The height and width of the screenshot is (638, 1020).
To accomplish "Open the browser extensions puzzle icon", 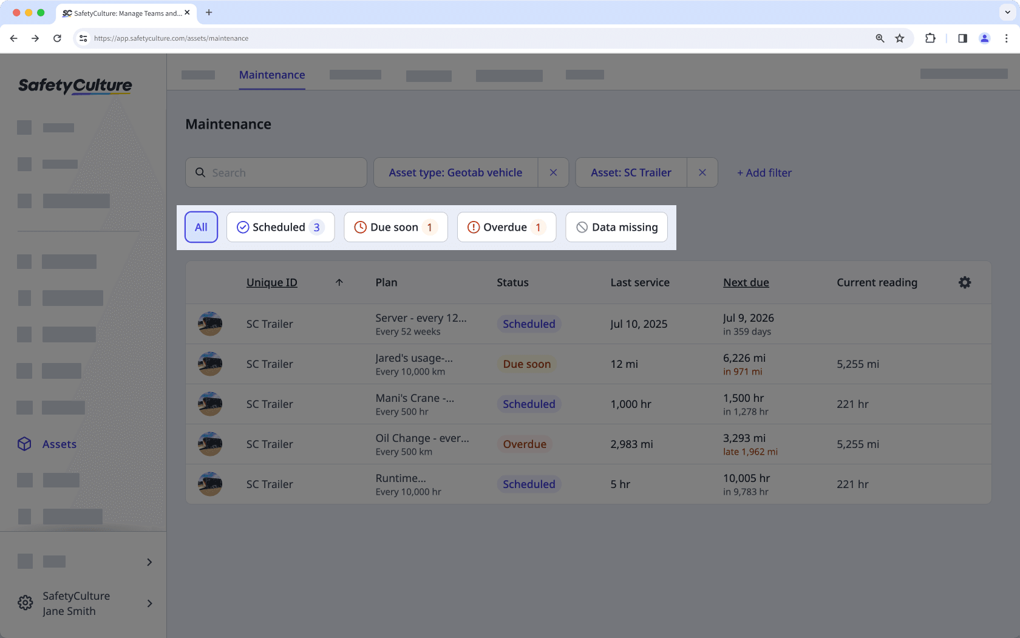I will tap(930, 38).
